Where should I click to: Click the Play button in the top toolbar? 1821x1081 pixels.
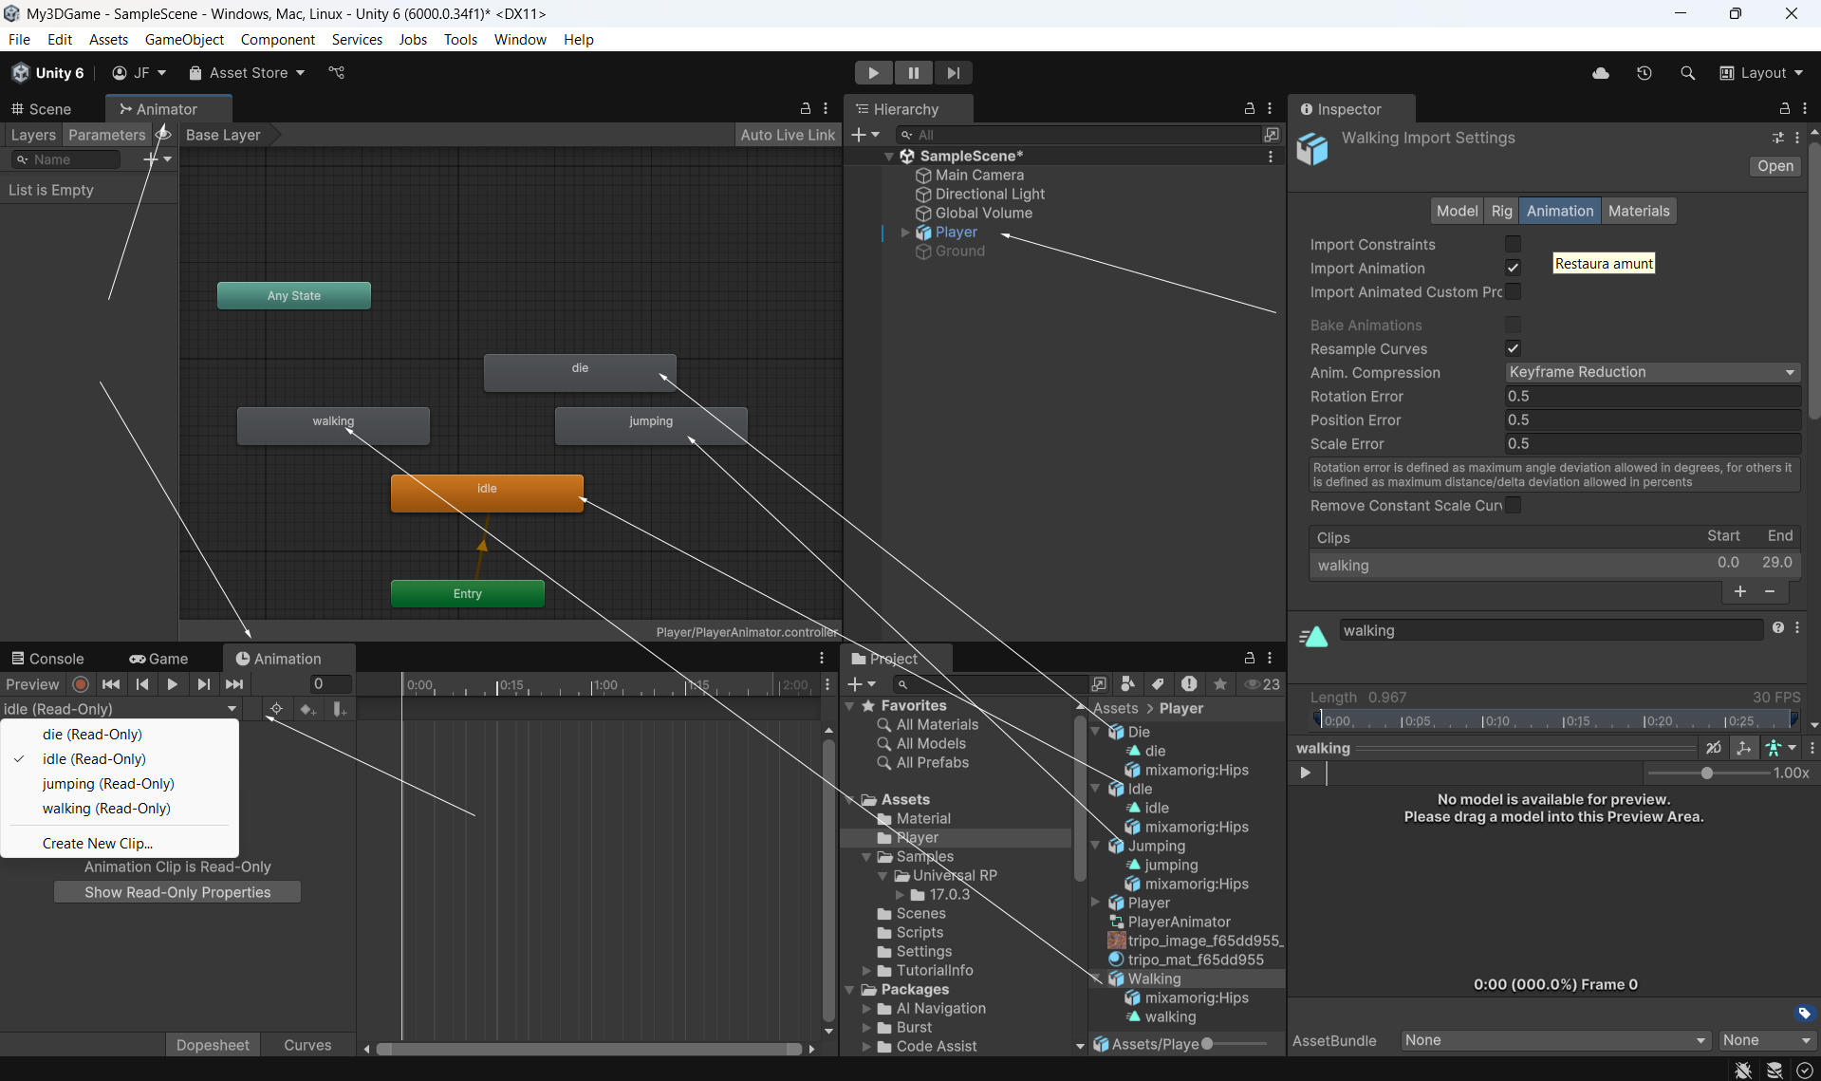click(x=872, y=73)
